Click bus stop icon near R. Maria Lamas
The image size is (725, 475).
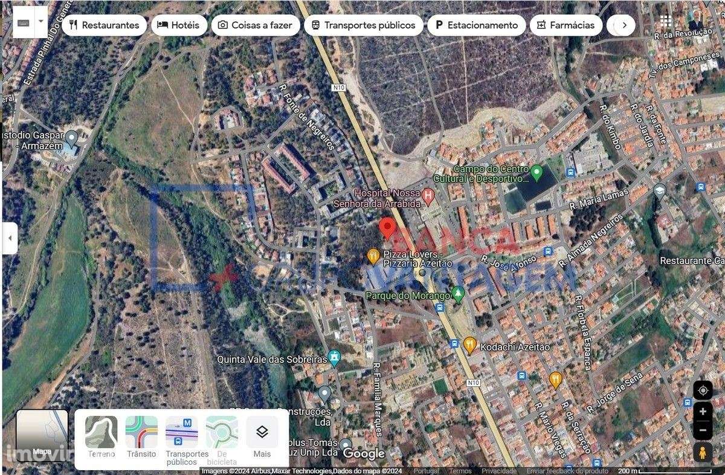pyautogui.click(x=570, y=172)
